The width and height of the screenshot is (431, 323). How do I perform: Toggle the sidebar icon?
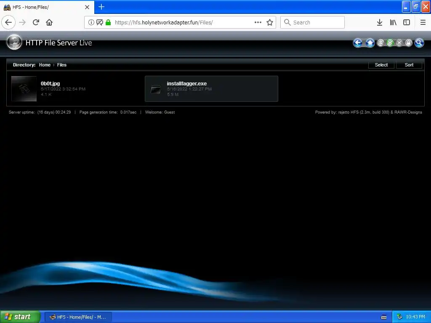pos(407,22)
